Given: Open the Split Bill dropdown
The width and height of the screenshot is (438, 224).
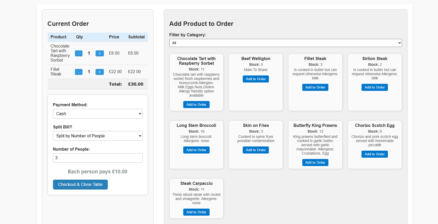Looking at the screenshot, I should [98, 136].
